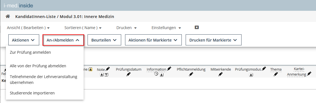
Task: Click the pencil icon next to Information
Action: [x=169, y=69]
